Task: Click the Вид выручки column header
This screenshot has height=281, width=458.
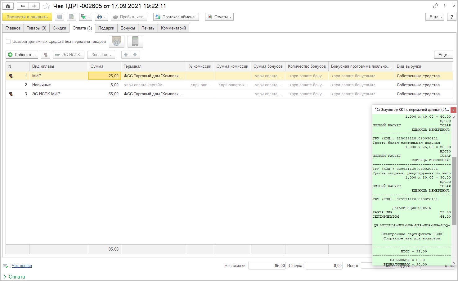Action: 423,66
